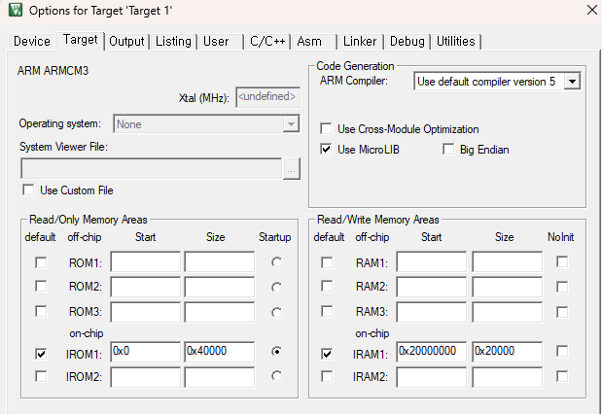Select IROM2 Startup radio button
The height and width of the screenshot is (414, 602).
point(276,376)
